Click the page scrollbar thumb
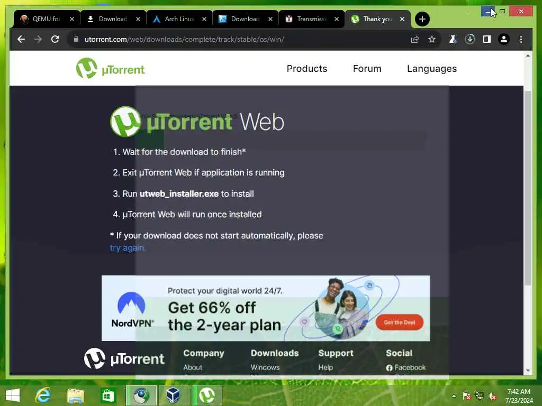 click(x=528, y=188)
